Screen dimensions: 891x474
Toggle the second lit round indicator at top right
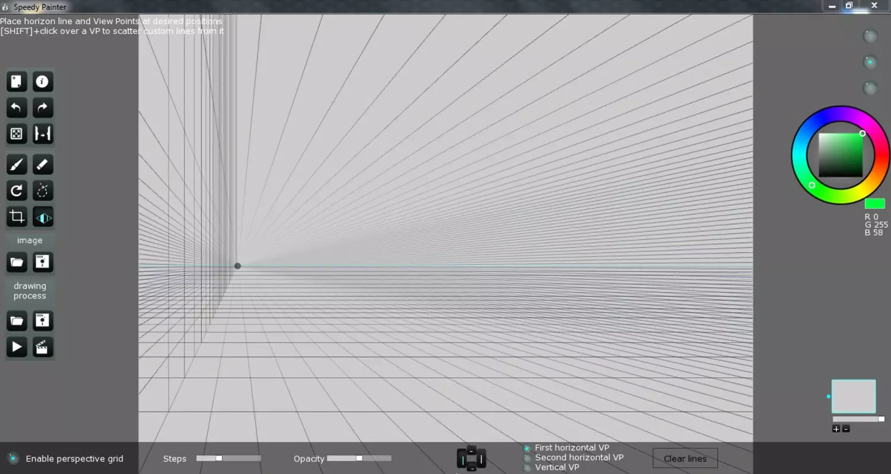(870, 62)
